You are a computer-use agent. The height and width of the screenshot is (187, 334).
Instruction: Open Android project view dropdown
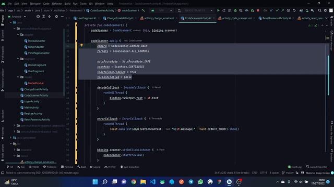tap(17, 17)
